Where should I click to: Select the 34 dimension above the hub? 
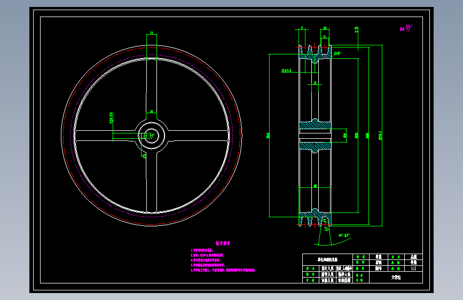[151, 112]
